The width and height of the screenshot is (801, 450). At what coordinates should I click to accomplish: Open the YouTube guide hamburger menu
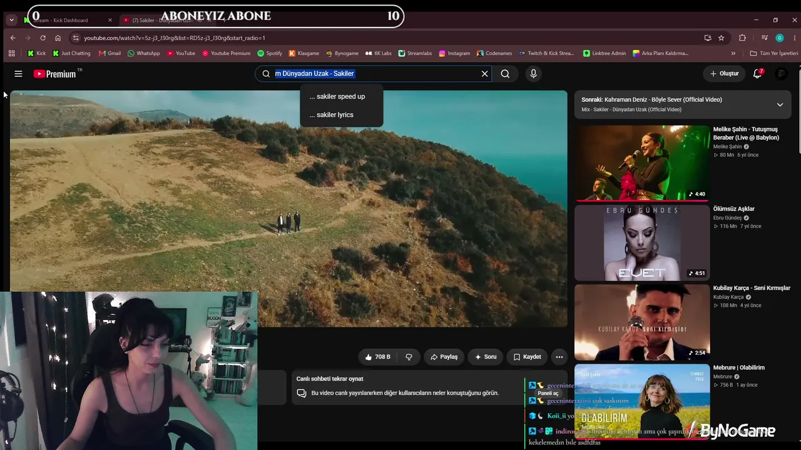click(18, 74)
